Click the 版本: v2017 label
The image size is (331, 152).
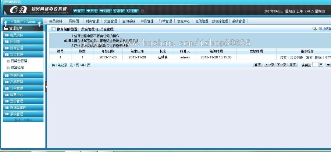[x=23, y=120]
